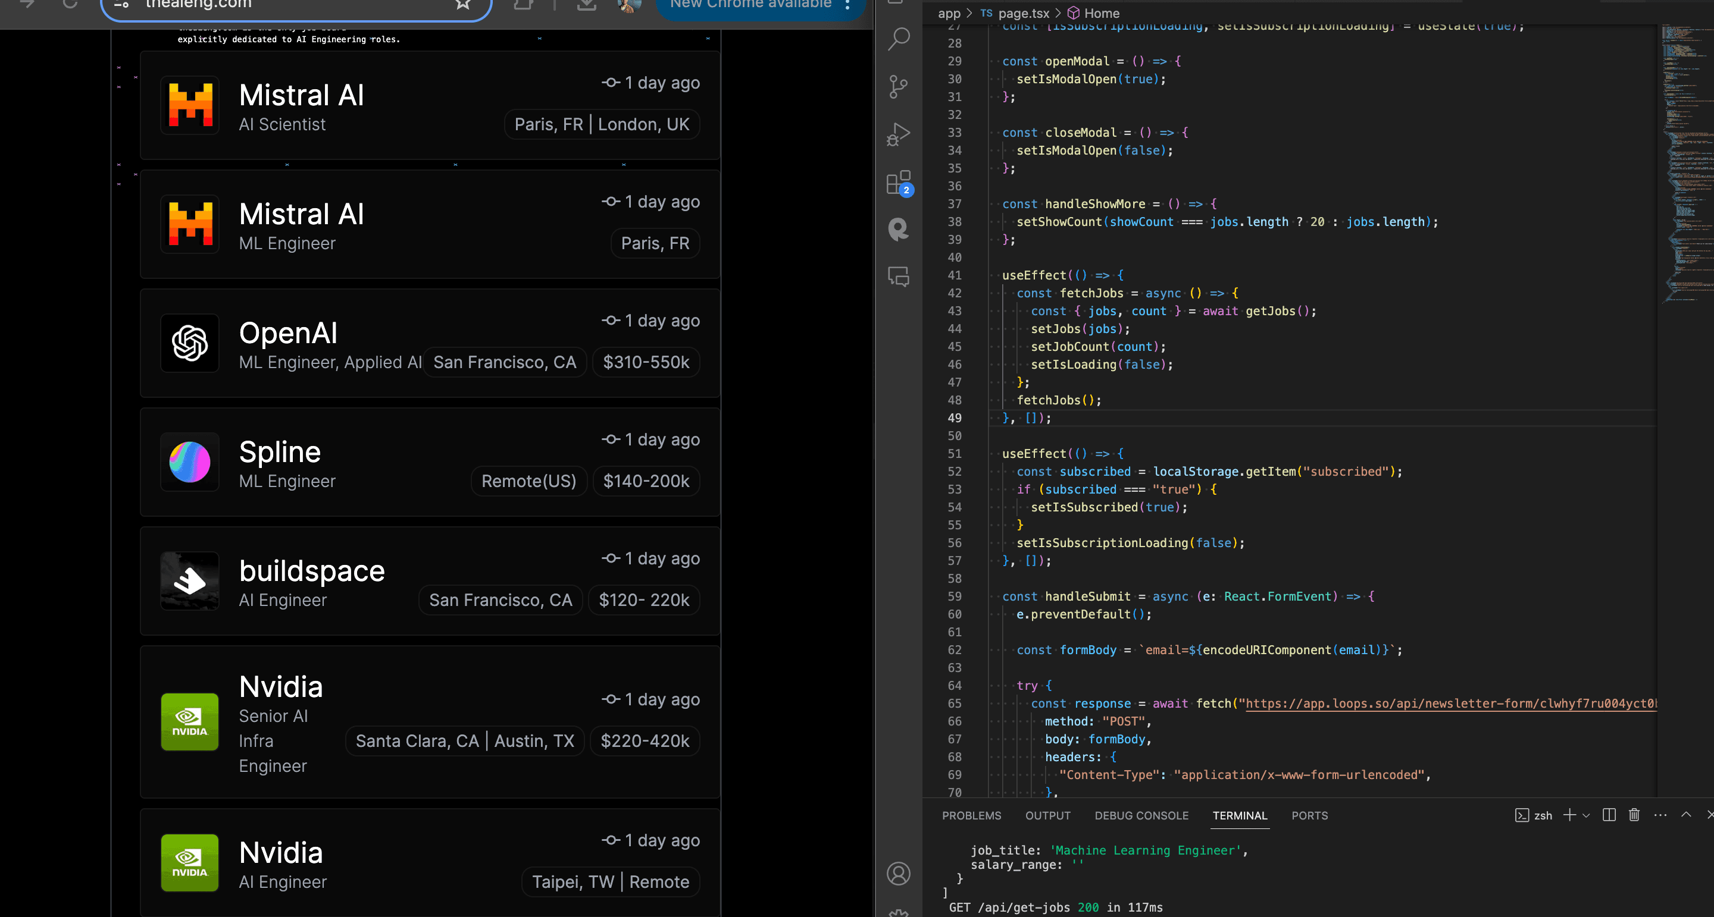The height and width of the screenshot is (917, 1714).
Task: Open Mistral AI ML Engineer job card
Action: tap(430, 224)
